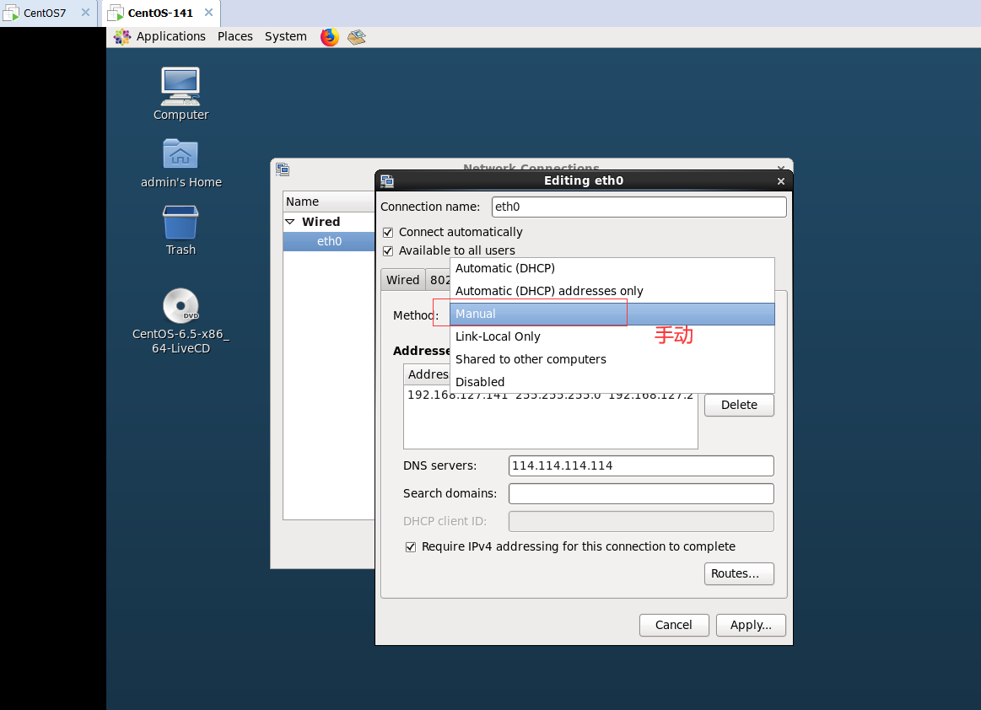Toggle Available to all users checkbox
981x710 pixels.
click(388, 250)
